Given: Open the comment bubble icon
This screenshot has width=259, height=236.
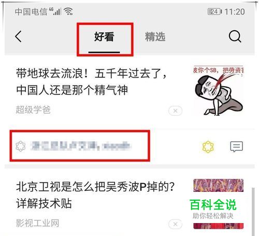Looking at the screenshot, I should pyautogui.click(x=236, y=147).
